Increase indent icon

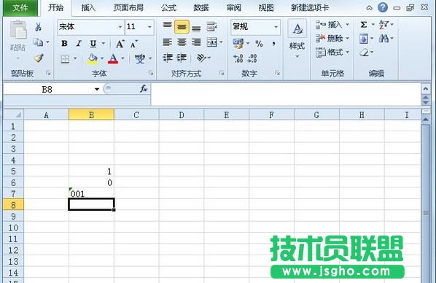(182, 58)
